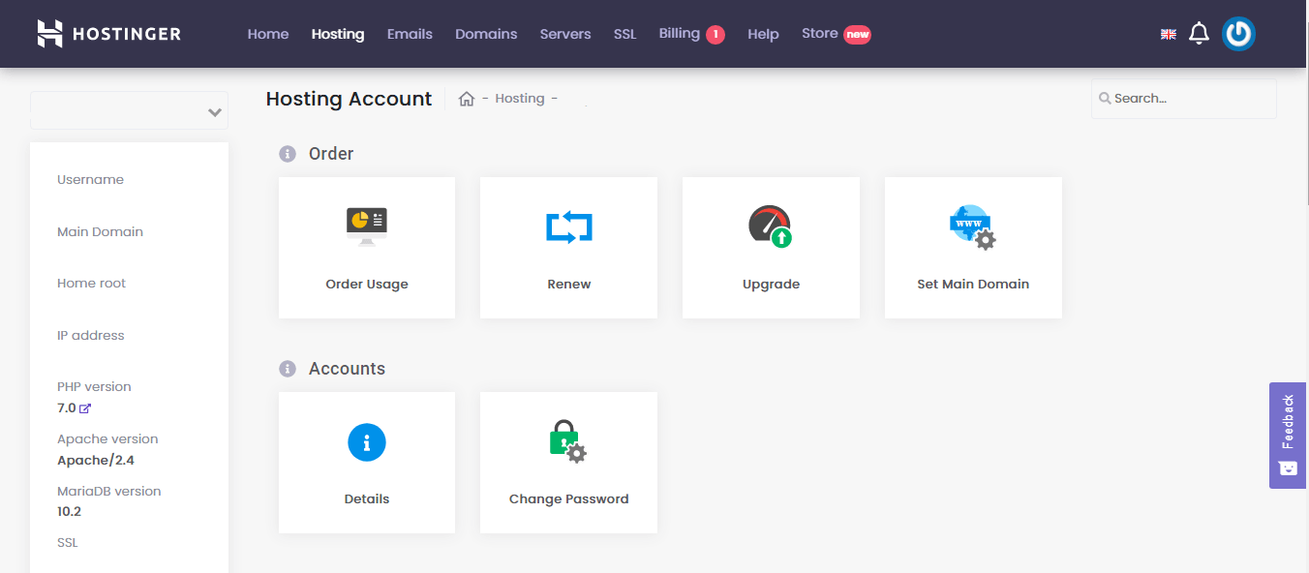Click the info icon beside Accounts heading
This screenshot has height=573, width=1309.
(288, 369)
